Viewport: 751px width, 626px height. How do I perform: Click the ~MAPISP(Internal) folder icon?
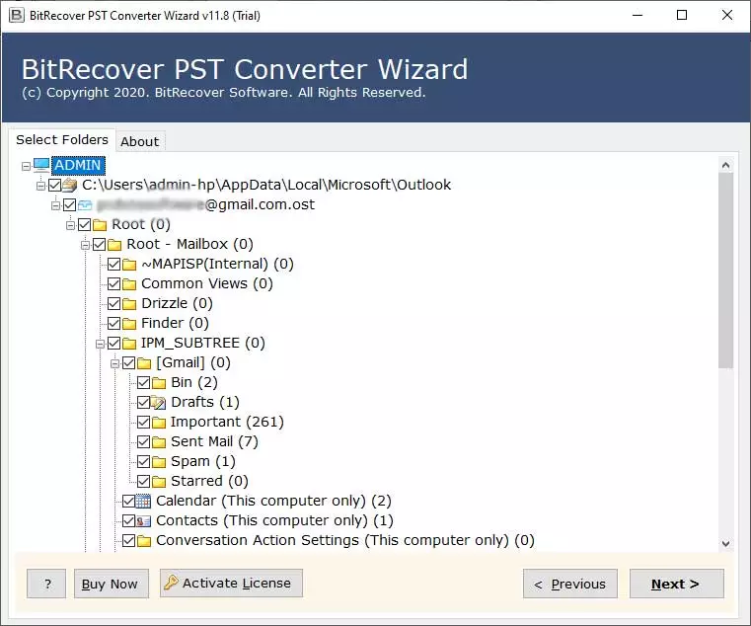[129, 264]
